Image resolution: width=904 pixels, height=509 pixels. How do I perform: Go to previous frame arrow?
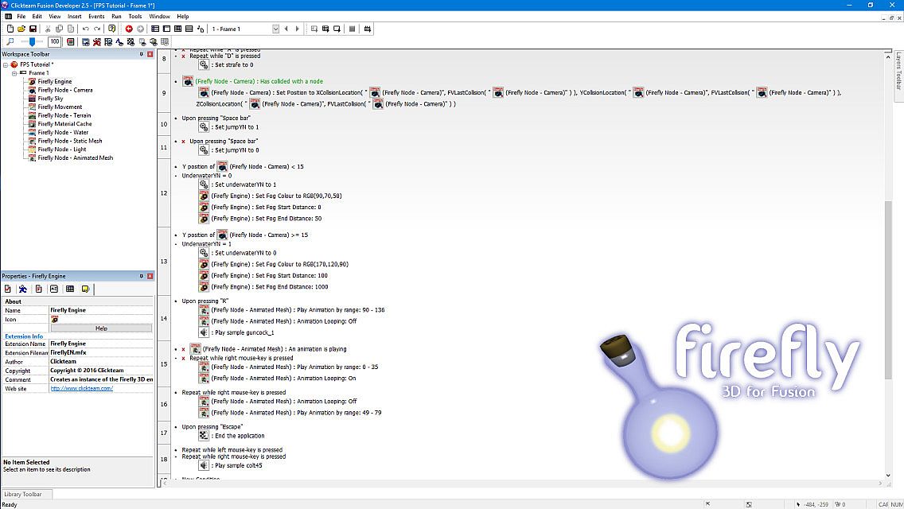click(286, 29)
